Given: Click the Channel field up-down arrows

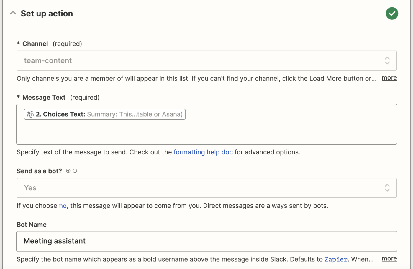Looking at the screenshot, I should pos(387,61).
